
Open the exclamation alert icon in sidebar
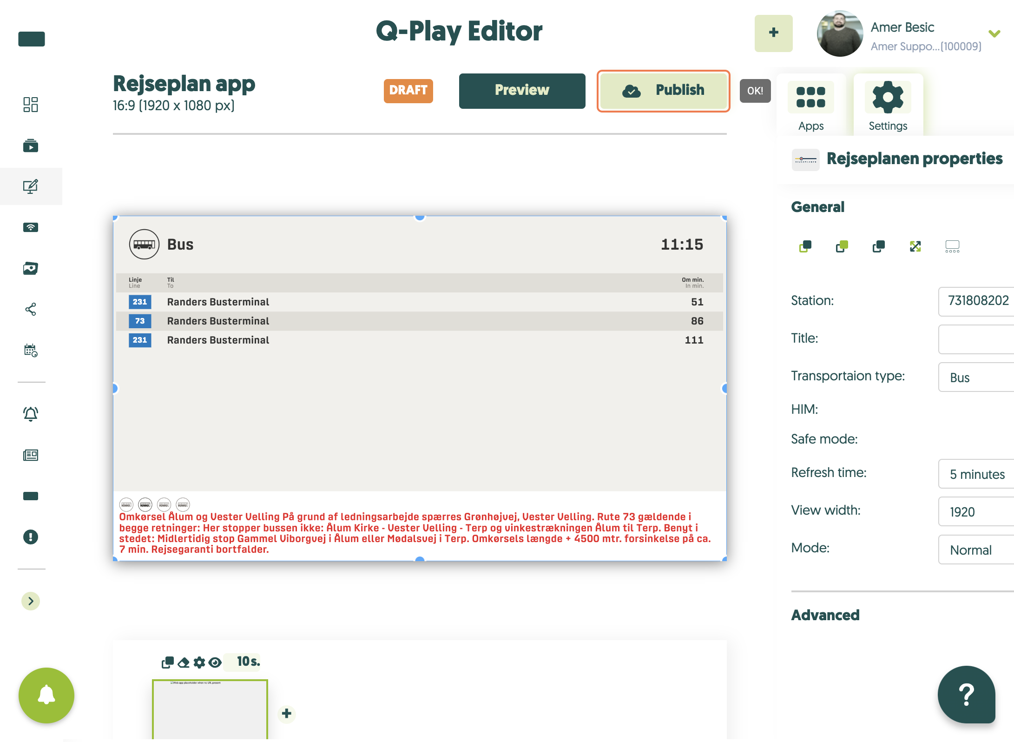[31, 537]
